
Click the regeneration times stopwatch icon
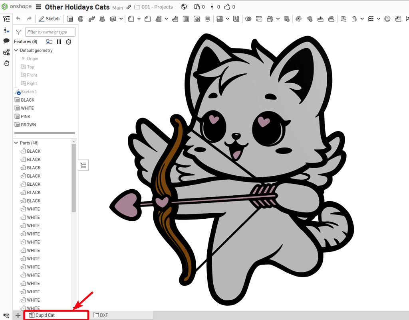69,41
